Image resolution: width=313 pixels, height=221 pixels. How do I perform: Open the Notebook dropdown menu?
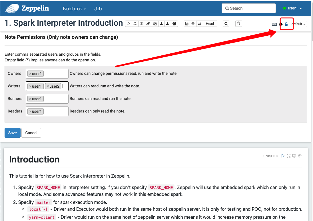[x=74, y=9]
